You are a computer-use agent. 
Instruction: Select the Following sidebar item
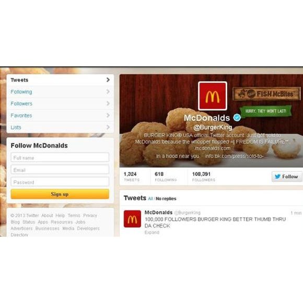[x=60, y=91]
